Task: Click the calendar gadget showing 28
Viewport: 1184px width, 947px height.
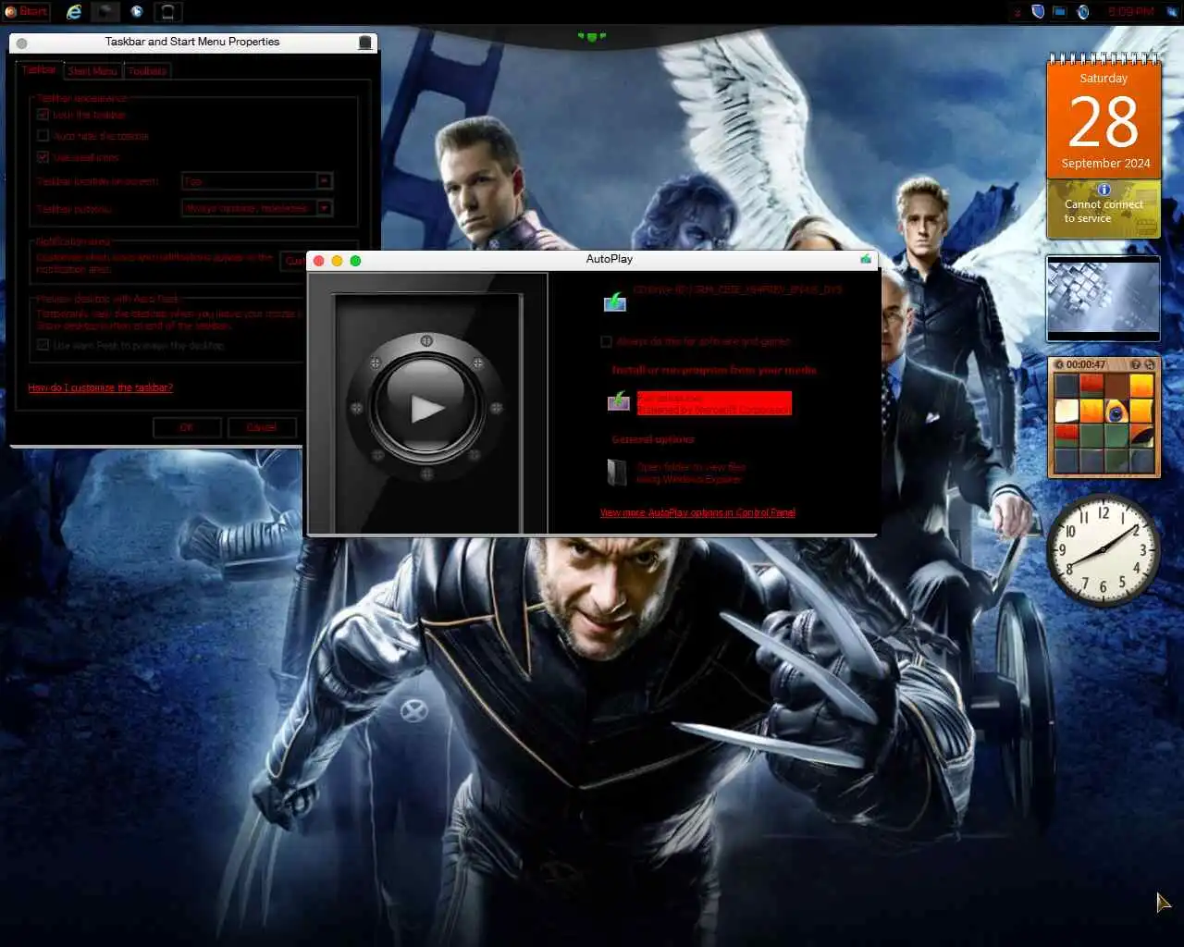Action: click(1104, 117)
